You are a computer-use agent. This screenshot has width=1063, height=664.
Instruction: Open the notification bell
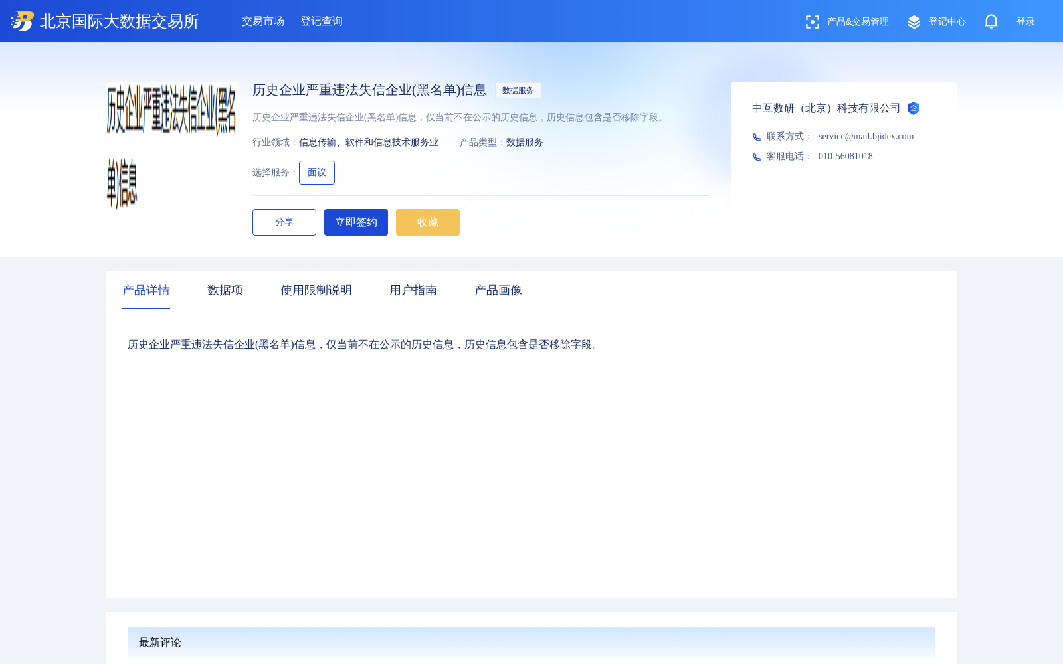point(991,21)
